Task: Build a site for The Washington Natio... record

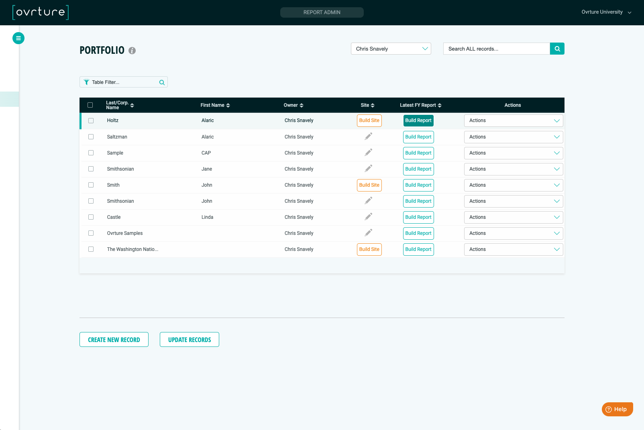Action: point(369,249)
